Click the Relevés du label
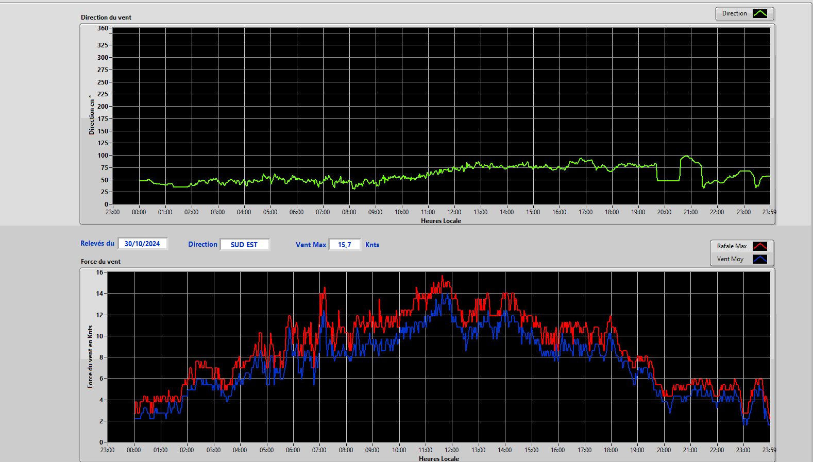Image resolution: width=813 pixels, height=462 pixels. 97,243
